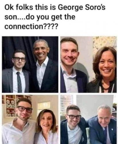Click the caption line "son.....do you get the"
Image resolution: width=118 pixels, height=144 pixels.
pos(40,17)
